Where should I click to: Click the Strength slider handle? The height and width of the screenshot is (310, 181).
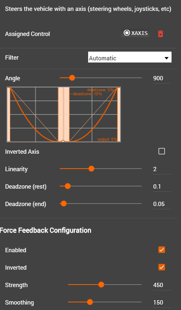[x=101, y=285]
